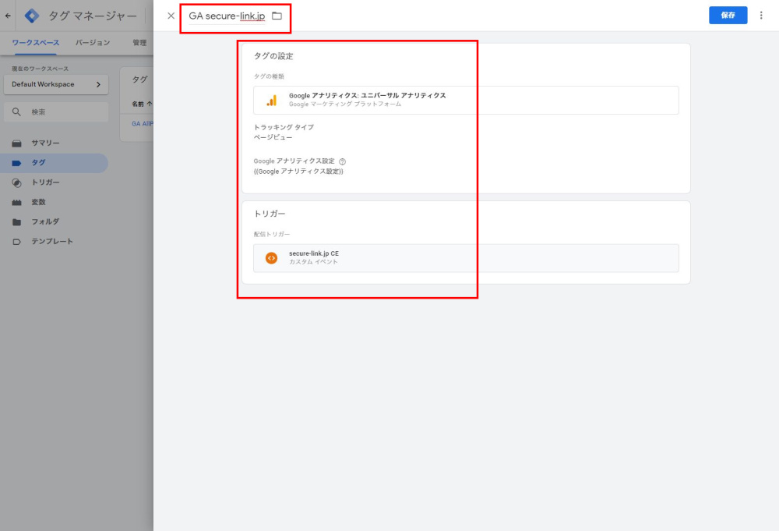The width and height of the screenshot is (779, 531).
Task: Click the {{Google アナリティクス設定}} variable value
Action: click(x=298, y=172)
